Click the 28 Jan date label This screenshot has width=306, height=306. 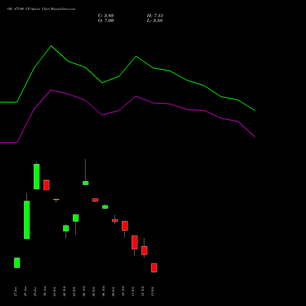26,291
